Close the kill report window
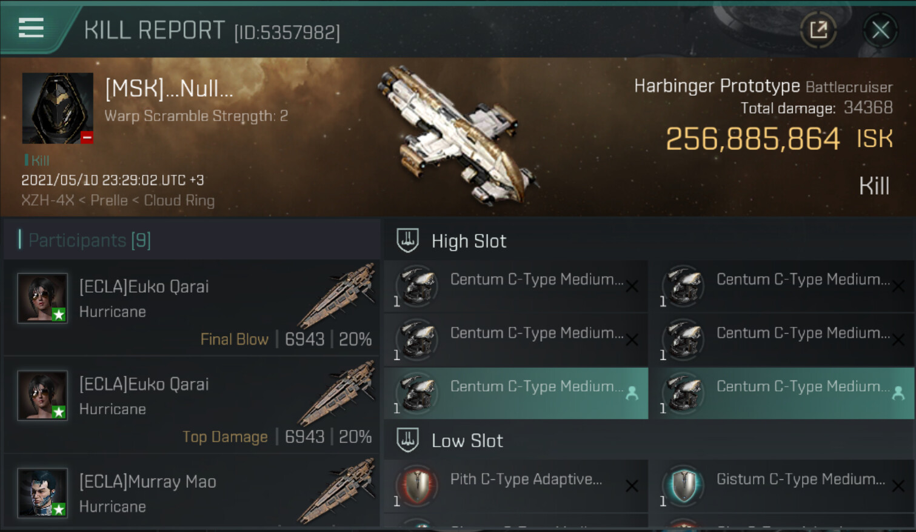This screenshot has height=532, width=916. click(880, 30)
